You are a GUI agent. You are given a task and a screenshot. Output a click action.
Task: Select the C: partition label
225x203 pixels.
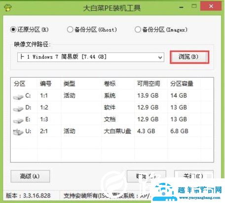(28, 95)
